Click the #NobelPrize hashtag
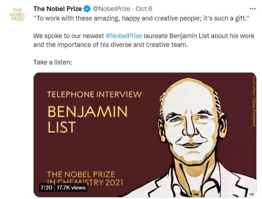This screenshot has height=199, width=262. 123,36
